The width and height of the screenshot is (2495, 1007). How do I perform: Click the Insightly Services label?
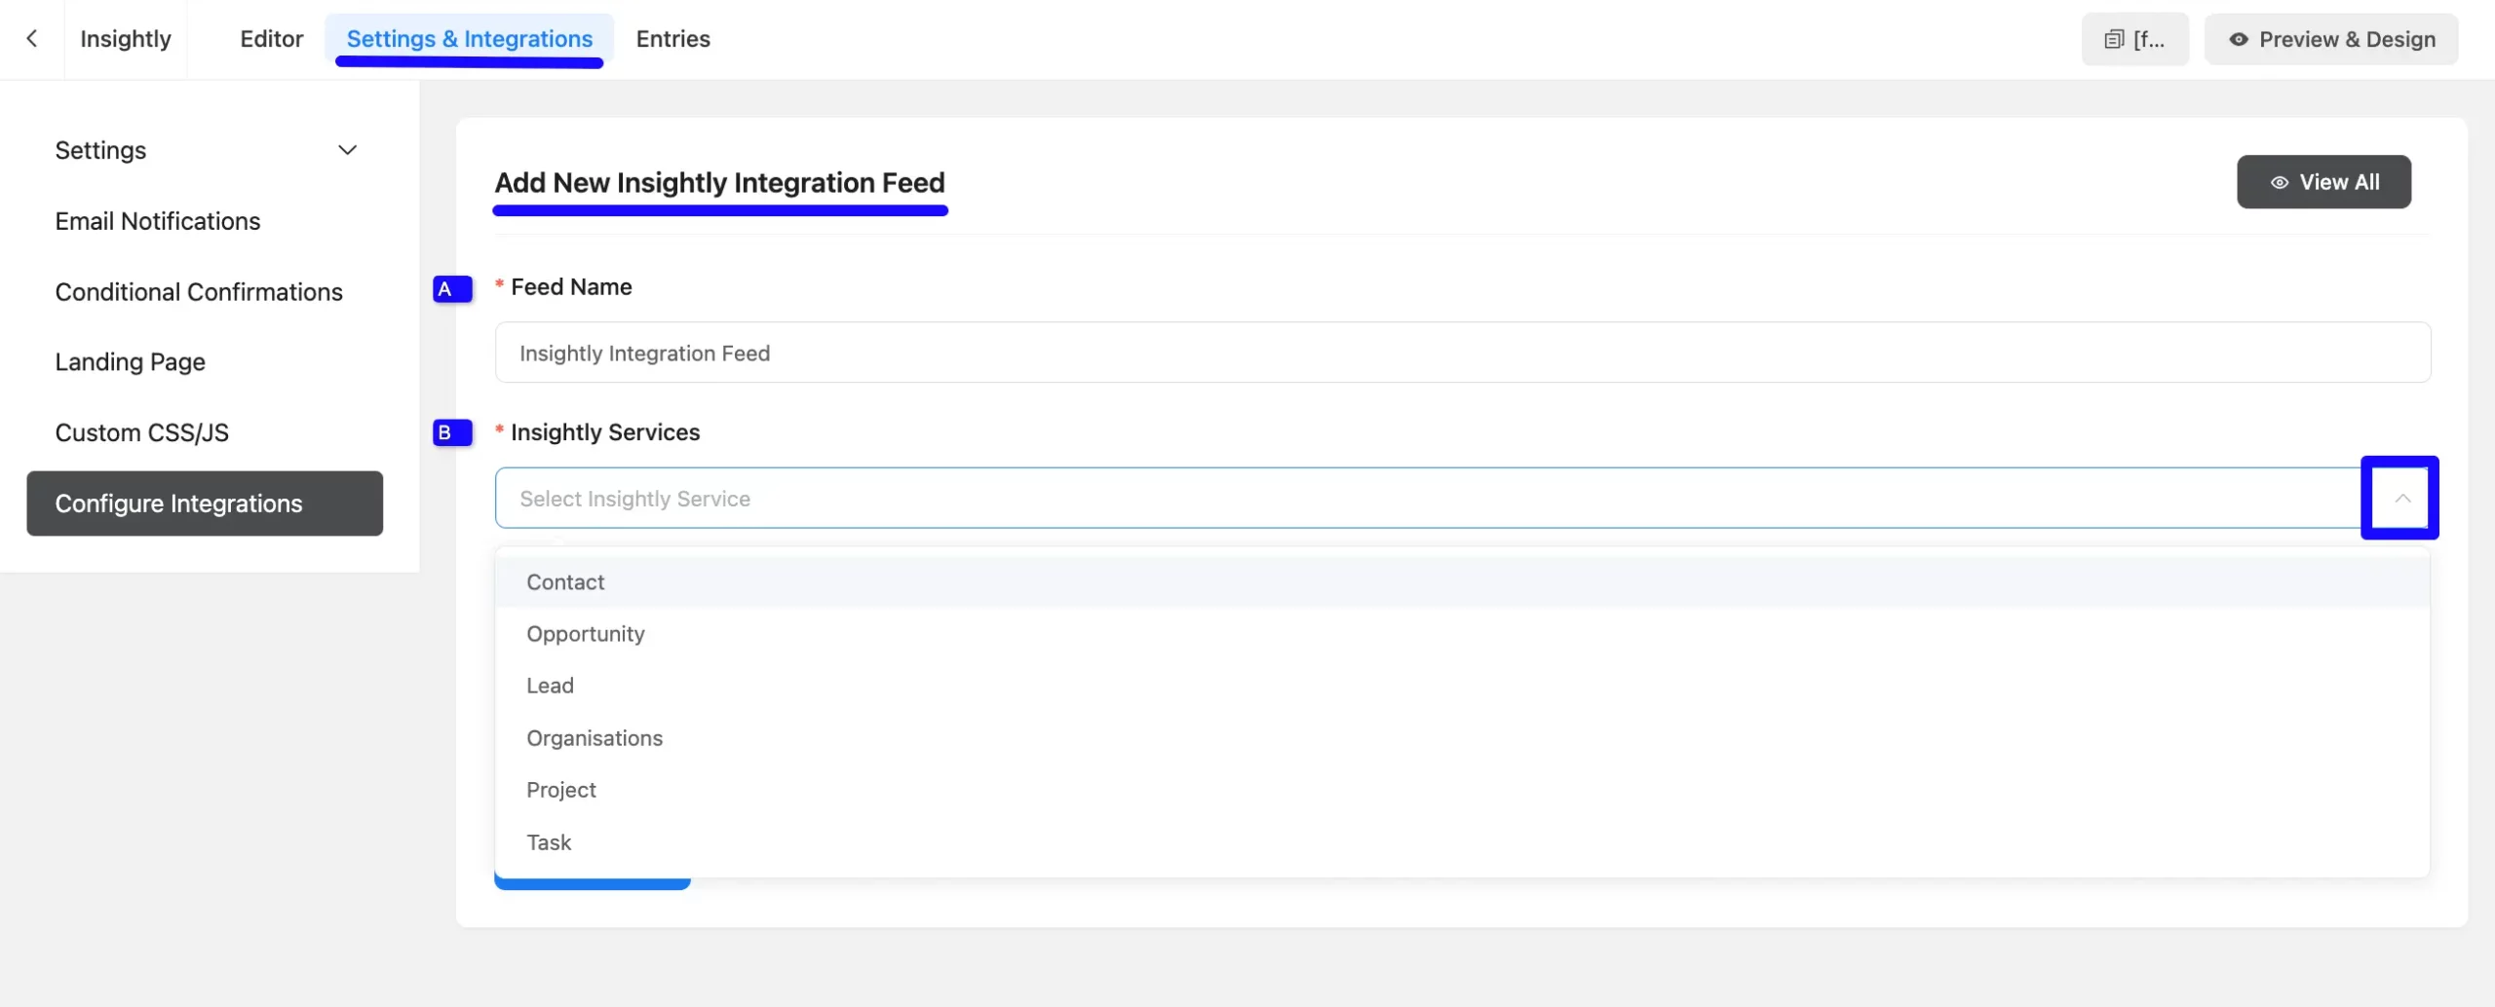[605, 432]
